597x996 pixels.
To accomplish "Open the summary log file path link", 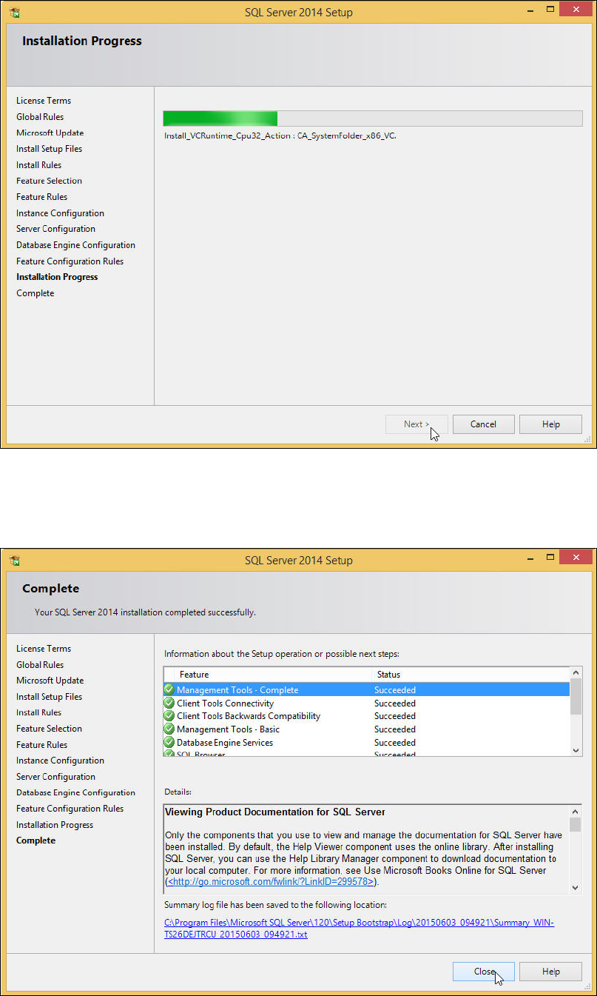I will point(359,929).
